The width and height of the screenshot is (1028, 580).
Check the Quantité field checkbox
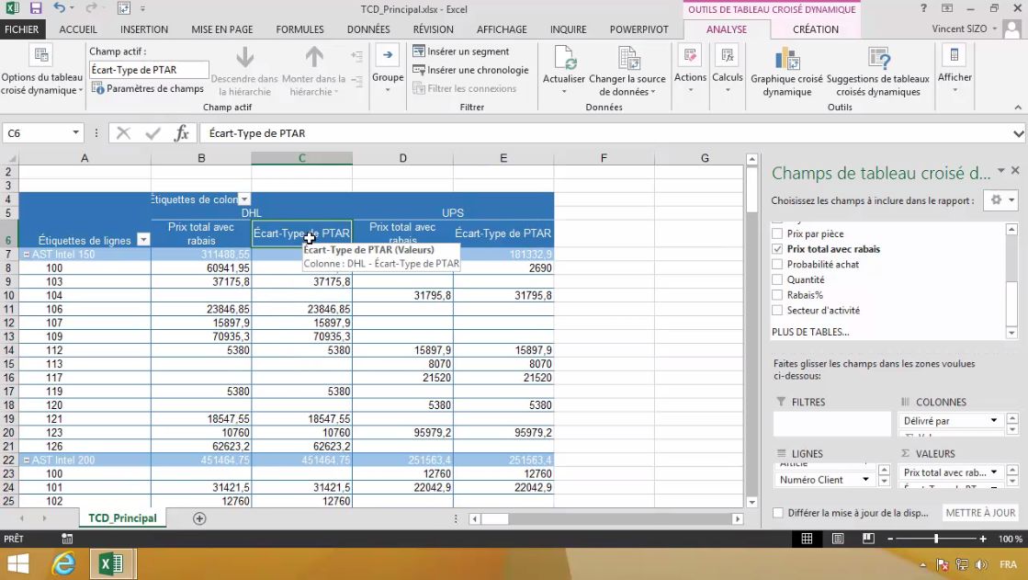pyautogui.click(x=778, y=279)
